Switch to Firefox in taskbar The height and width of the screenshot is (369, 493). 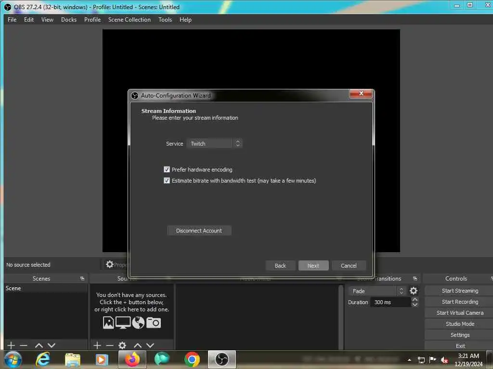(132, 359)
